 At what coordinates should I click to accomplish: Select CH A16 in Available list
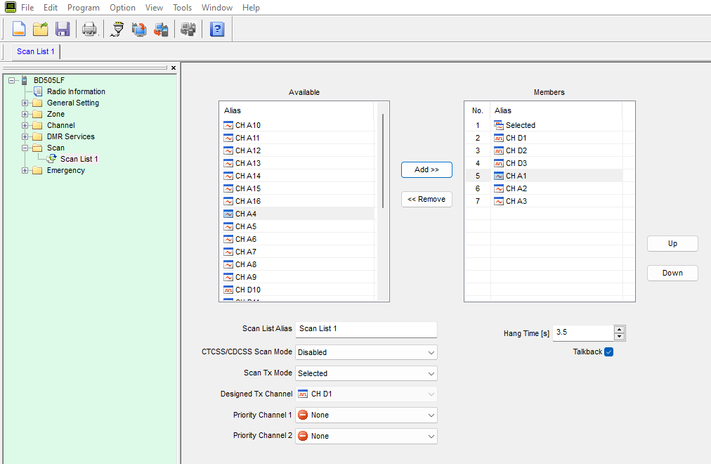297,201
